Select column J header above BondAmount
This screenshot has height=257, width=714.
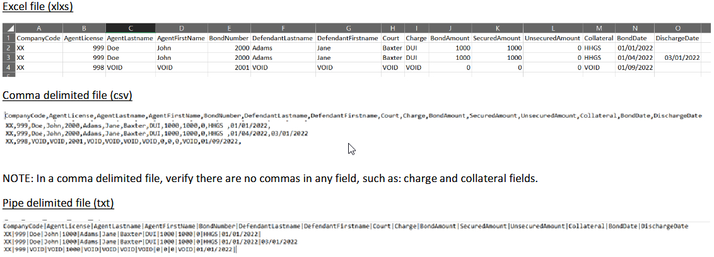(x=450, y=28)
